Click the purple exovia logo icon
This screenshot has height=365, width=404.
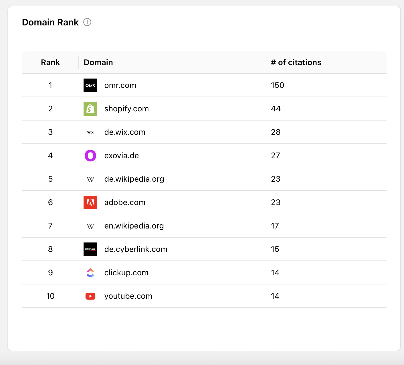coord(90,156)
